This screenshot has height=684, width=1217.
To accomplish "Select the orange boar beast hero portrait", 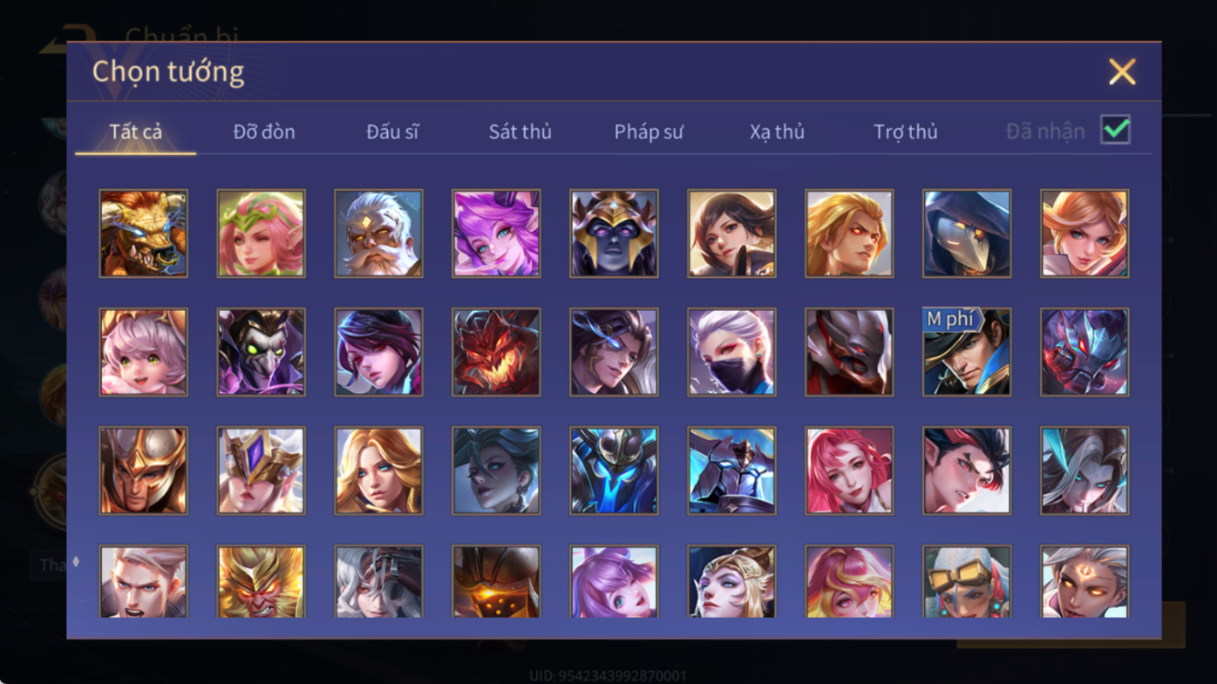I will (x=143, y=234).
